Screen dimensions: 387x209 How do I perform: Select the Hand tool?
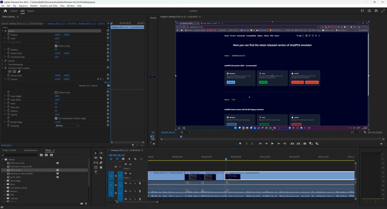(x=101, y=167)
